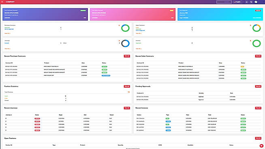Click orange icon in Sales Contracts summary card
Screen dimensions: 265x149
(250, 26)
